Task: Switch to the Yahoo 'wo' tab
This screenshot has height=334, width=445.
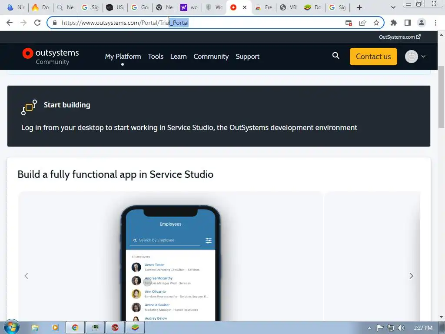Action: tap(189, 7)
